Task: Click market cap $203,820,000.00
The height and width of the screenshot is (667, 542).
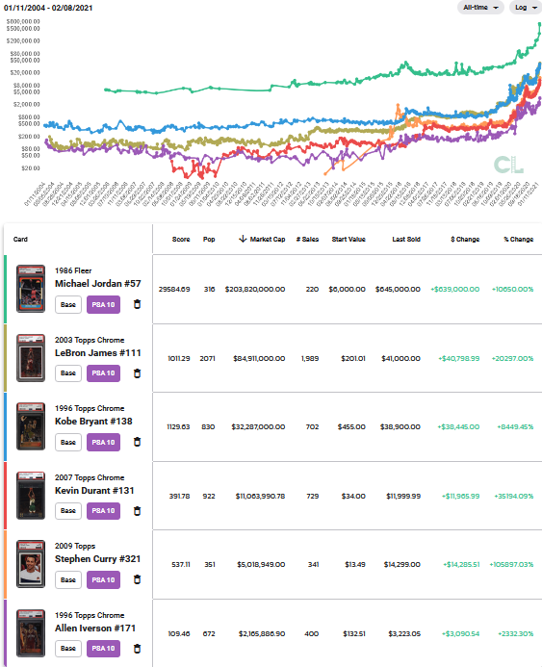Action: pyautogui.click(x=255, y=290)
